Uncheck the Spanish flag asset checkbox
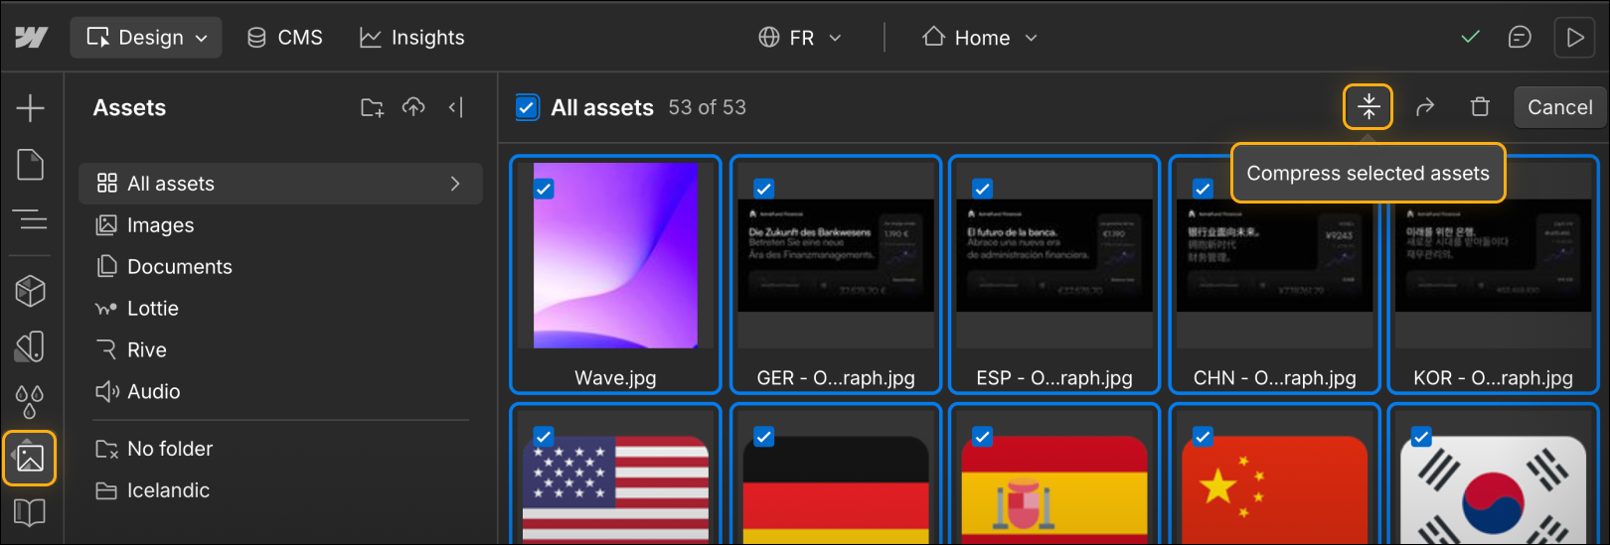This screenshot has width=1610, height=545. pyautogui.click(x=982, y=436)
